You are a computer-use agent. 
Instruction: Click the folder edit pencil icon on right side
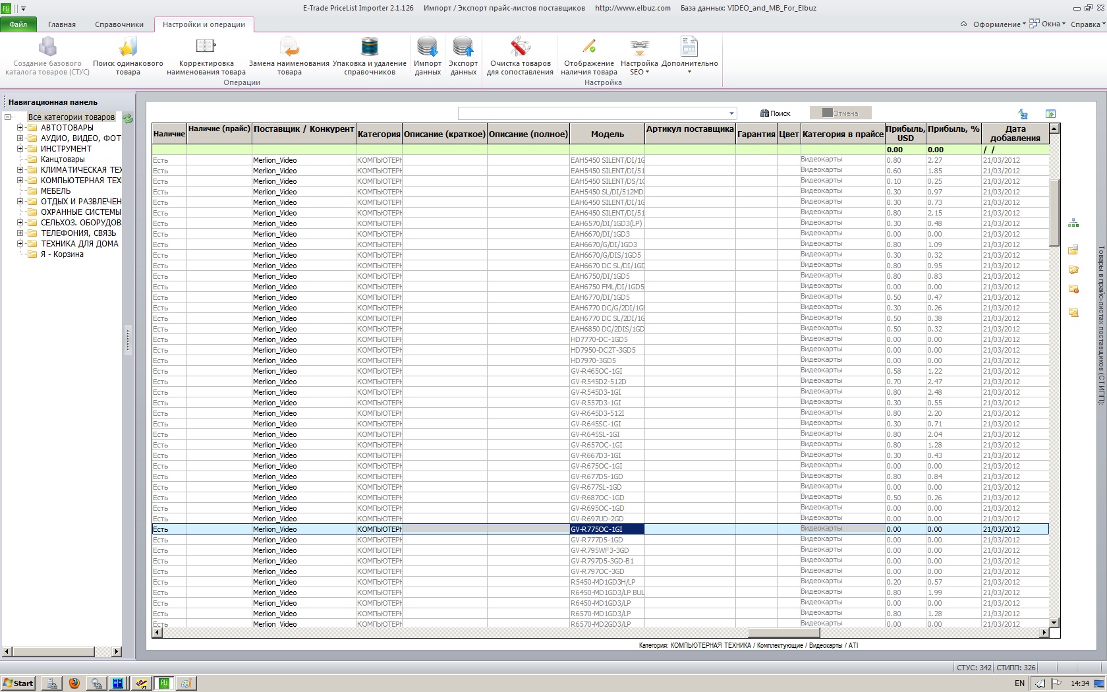click(x=1073, y=270)
